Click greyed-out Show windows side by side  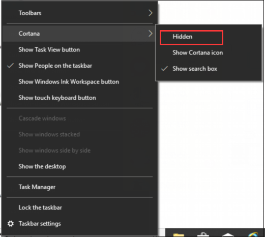[80, 151]
